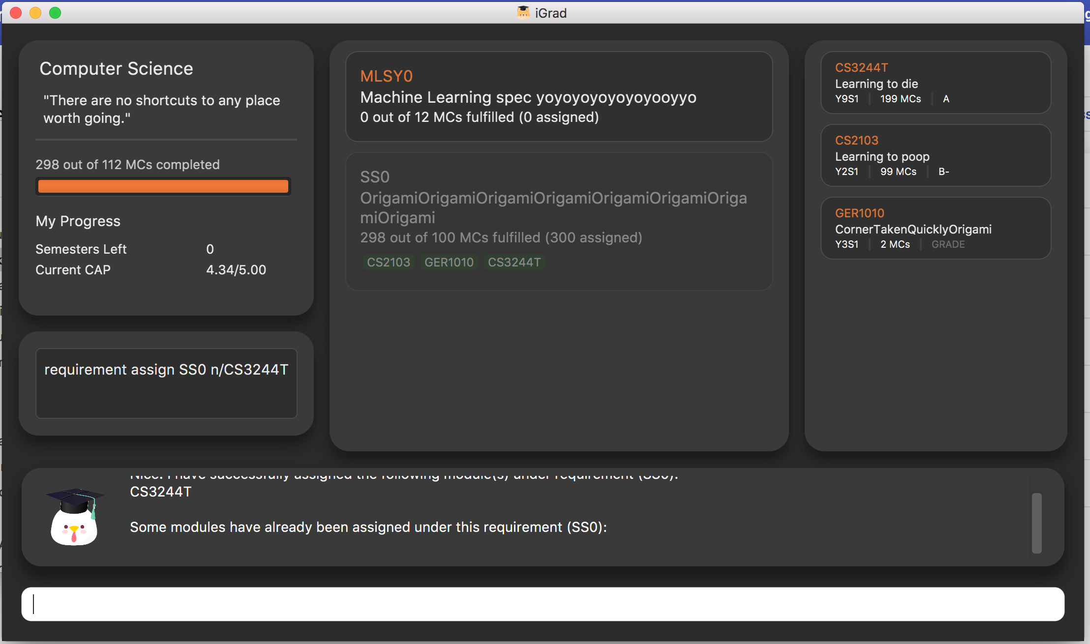The width and height of the screenshot is (1090, 644).
Task: Select the CS3244T module card
Action: (935, 83)
